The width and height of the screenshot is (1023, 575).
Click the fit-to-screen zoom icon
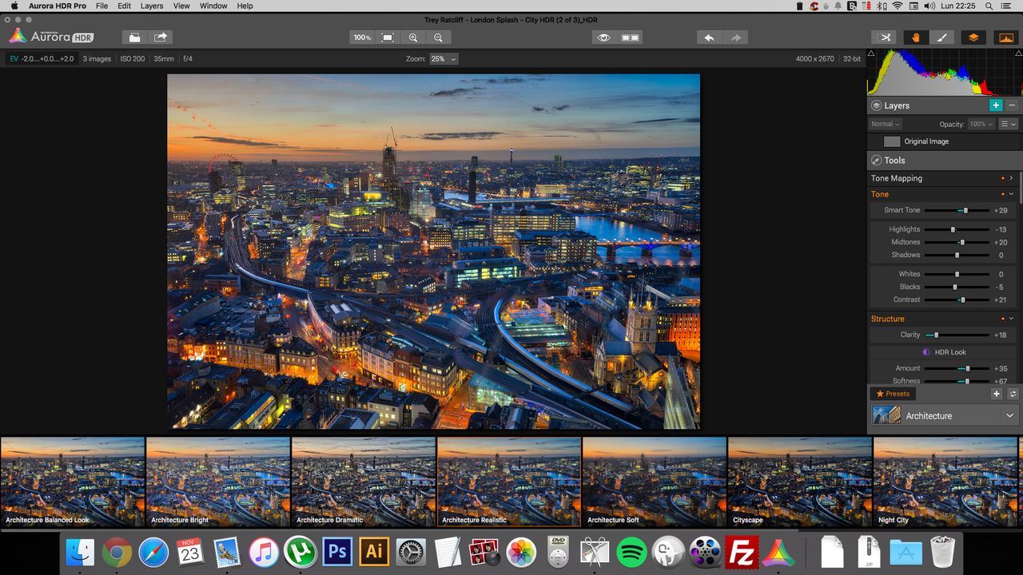388,38
